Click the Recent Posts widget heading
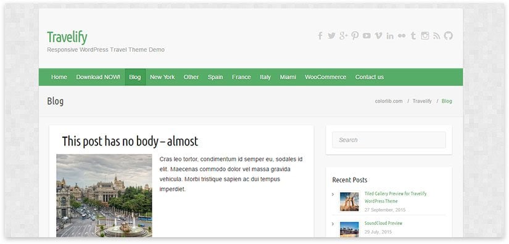The image size is (509, 244). 350,180
